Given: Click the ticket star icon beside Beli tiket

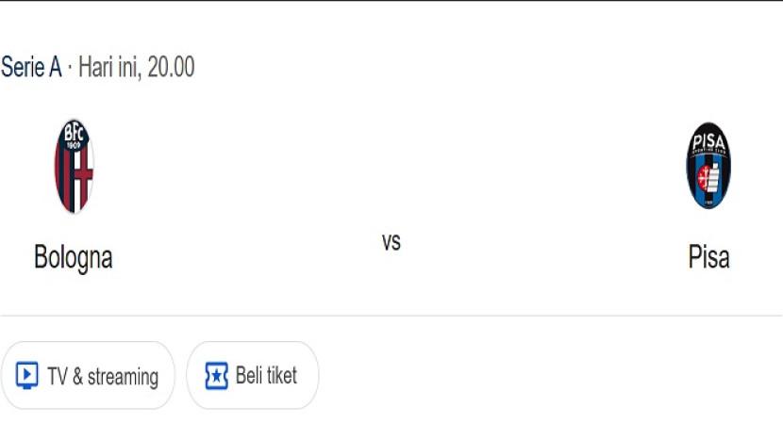Looking at the screenshot, I should pos(216,376).
